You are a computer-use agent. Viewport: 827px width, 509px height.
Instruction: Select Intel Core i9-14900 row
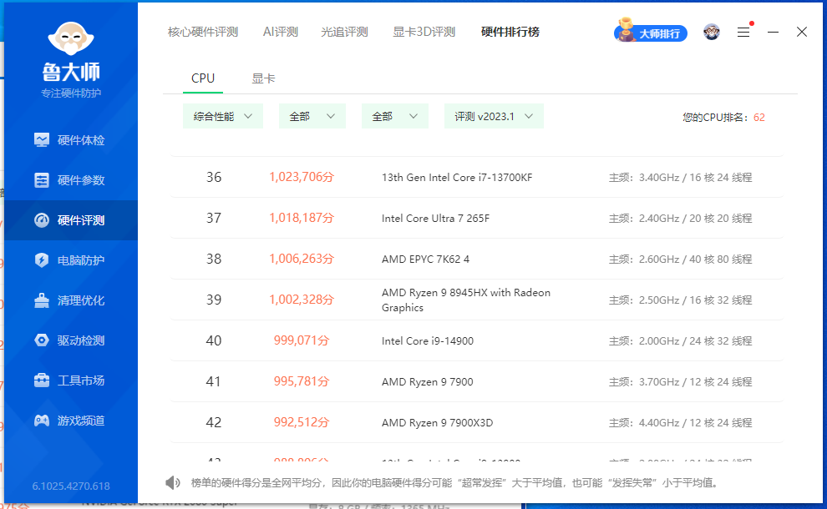tap(477, 341)
